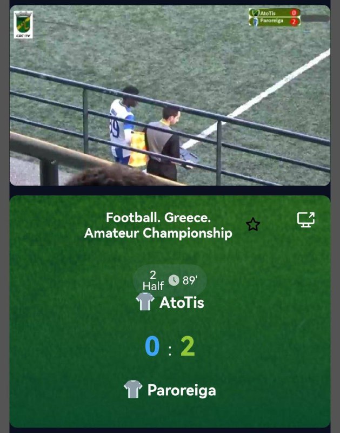Open Football. Greece. Amateur Championship title
The image size is (340, 433).
(x=158, y=225)
